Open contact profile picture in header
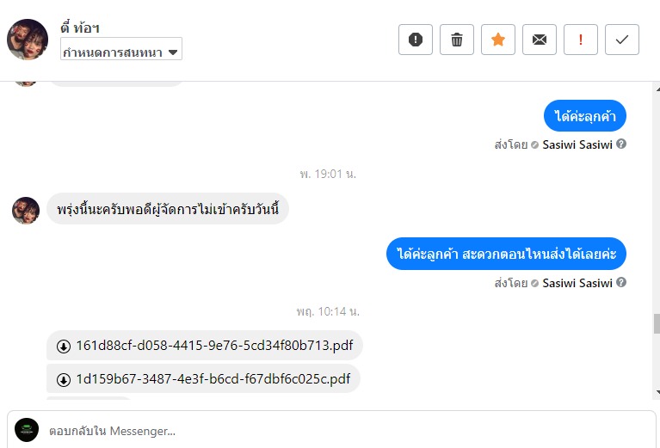This screenshot has width=660, height=448. (x=27, y=40)
